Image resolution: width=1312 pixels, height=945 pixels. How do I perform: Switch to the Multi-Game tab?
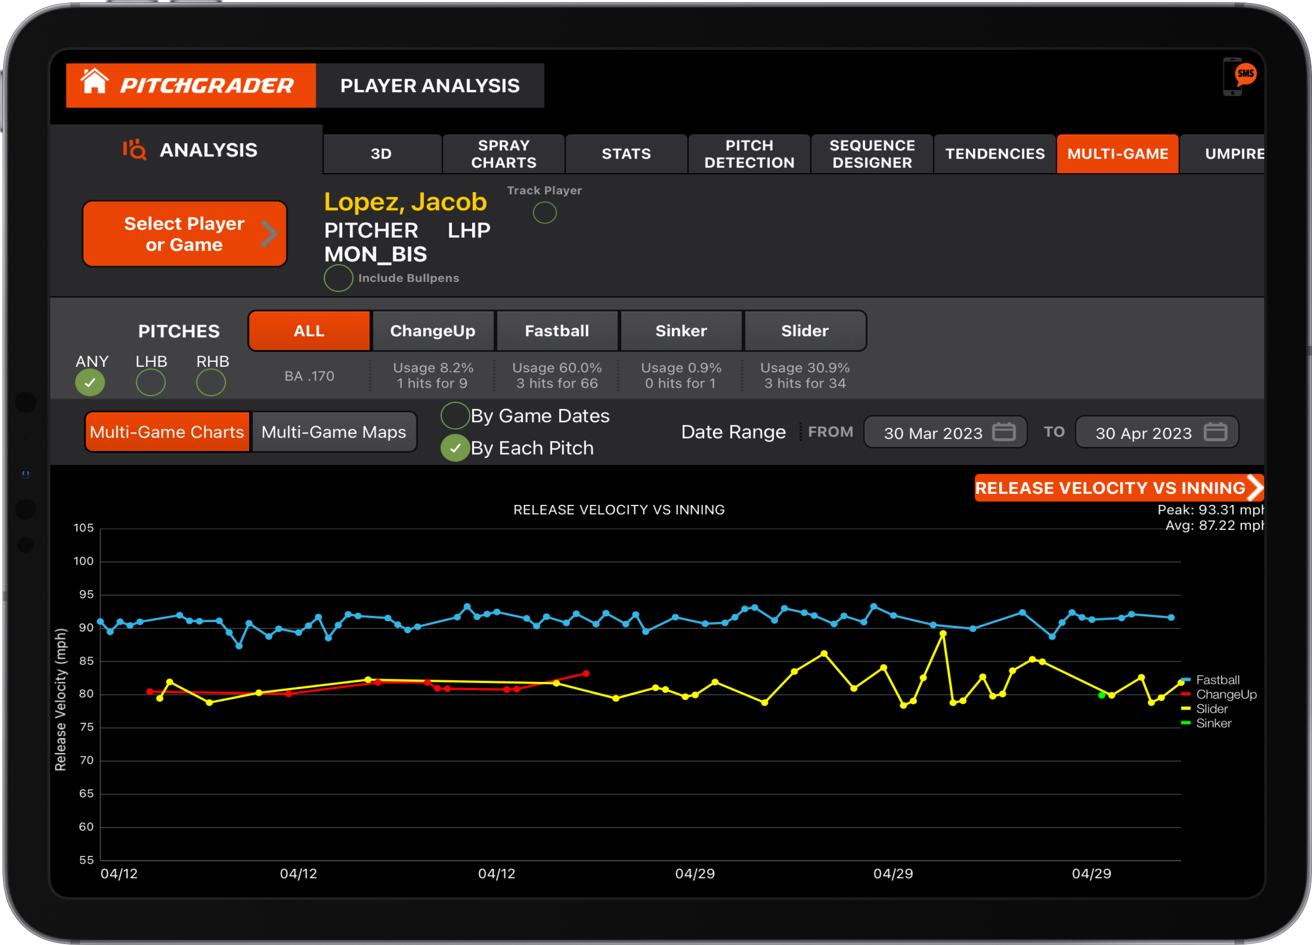pos(1117,153)
